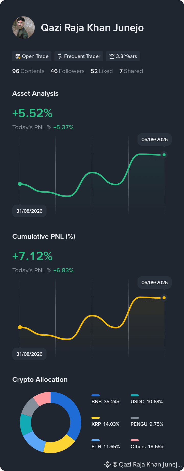
Task: Click the 06/09/2026 tooltip on Asset Analysis chart
Action: pyautogui.click(x=155, y=139)
